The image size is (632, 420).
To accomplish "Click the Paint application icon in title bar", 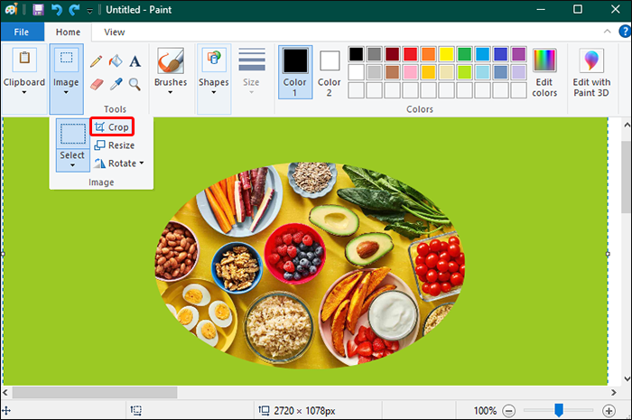I will [11, 9].
